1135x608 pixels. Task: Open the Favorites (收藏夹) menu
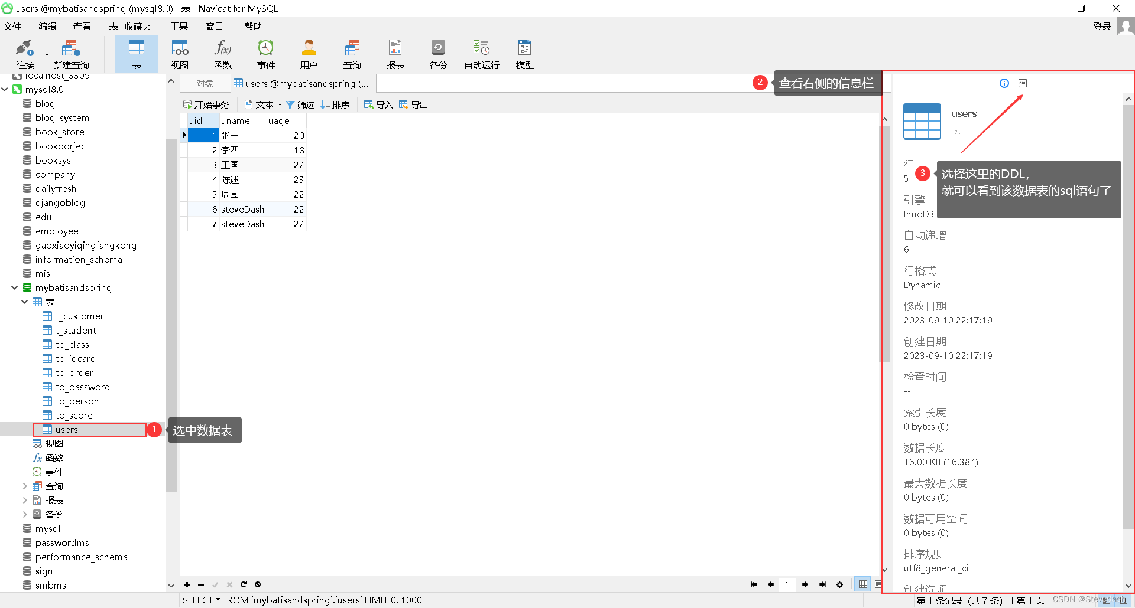[x=138, y=26]
